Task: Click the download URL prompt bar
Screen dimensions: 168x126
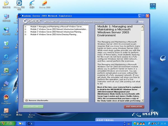Action: (x=132, y=120)
